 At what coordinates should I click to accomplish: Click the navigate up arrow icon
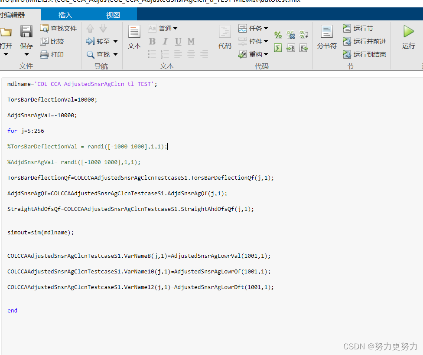pyautogui.click(x=90, y=28)
